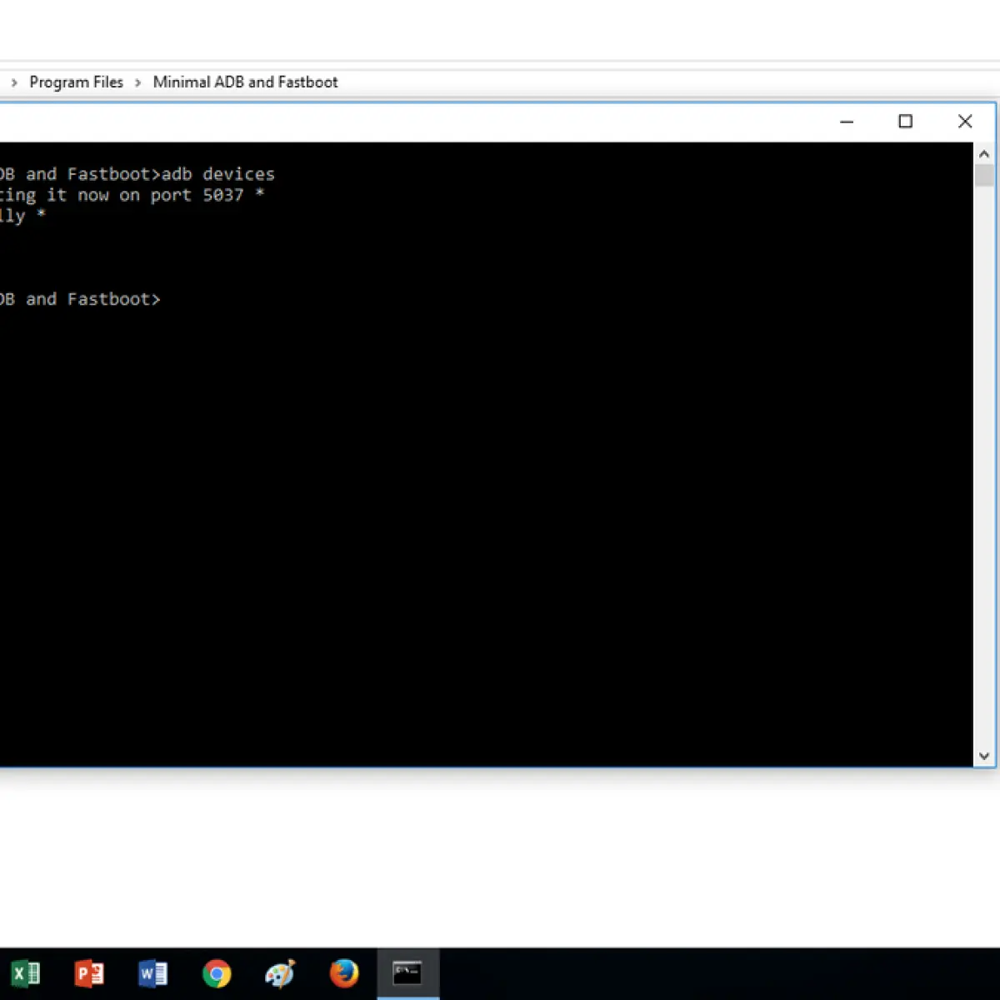Select the Command Prompt taskbar icon

click(x=407, y=972)
